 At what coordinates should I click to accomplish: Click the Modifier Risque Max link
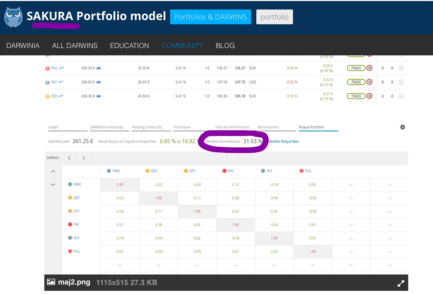284,141
